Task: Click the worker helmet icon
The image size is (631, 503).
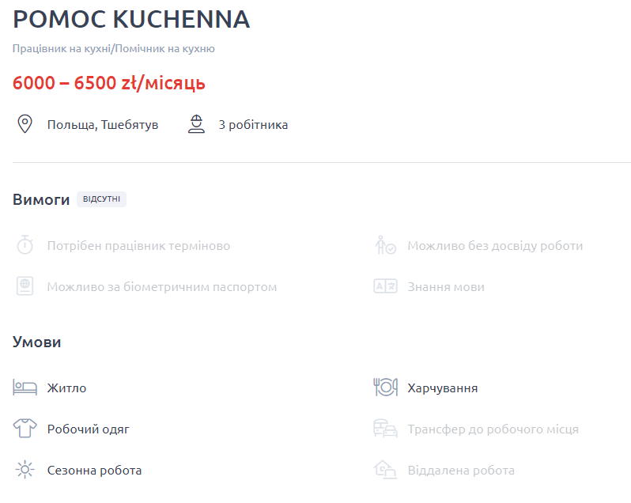Action: tap(196, 124)
